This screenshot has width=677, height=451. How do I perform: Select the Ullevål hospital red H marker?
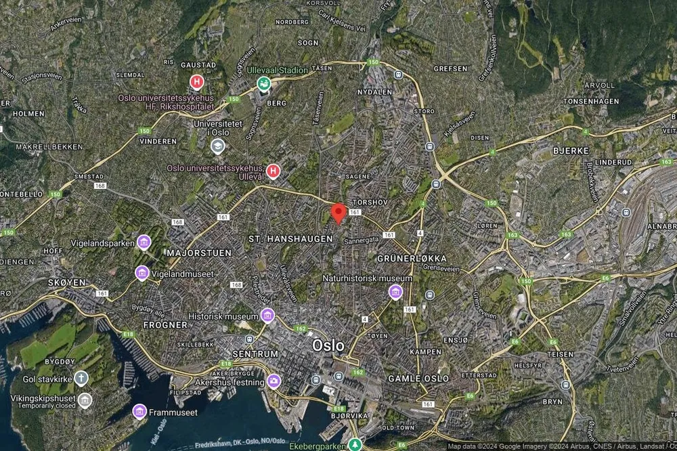273,171
